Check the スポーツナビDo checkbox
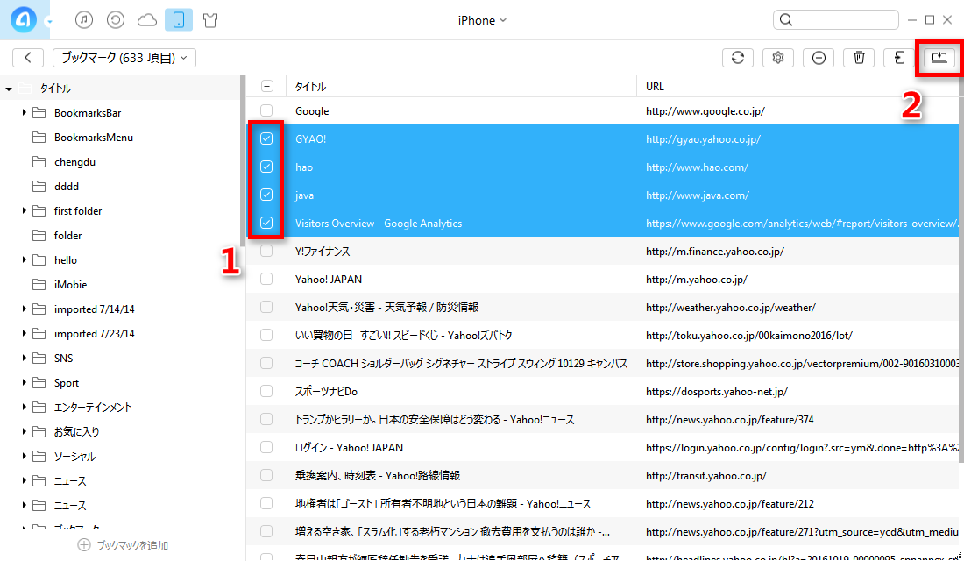 click(266, 391)
